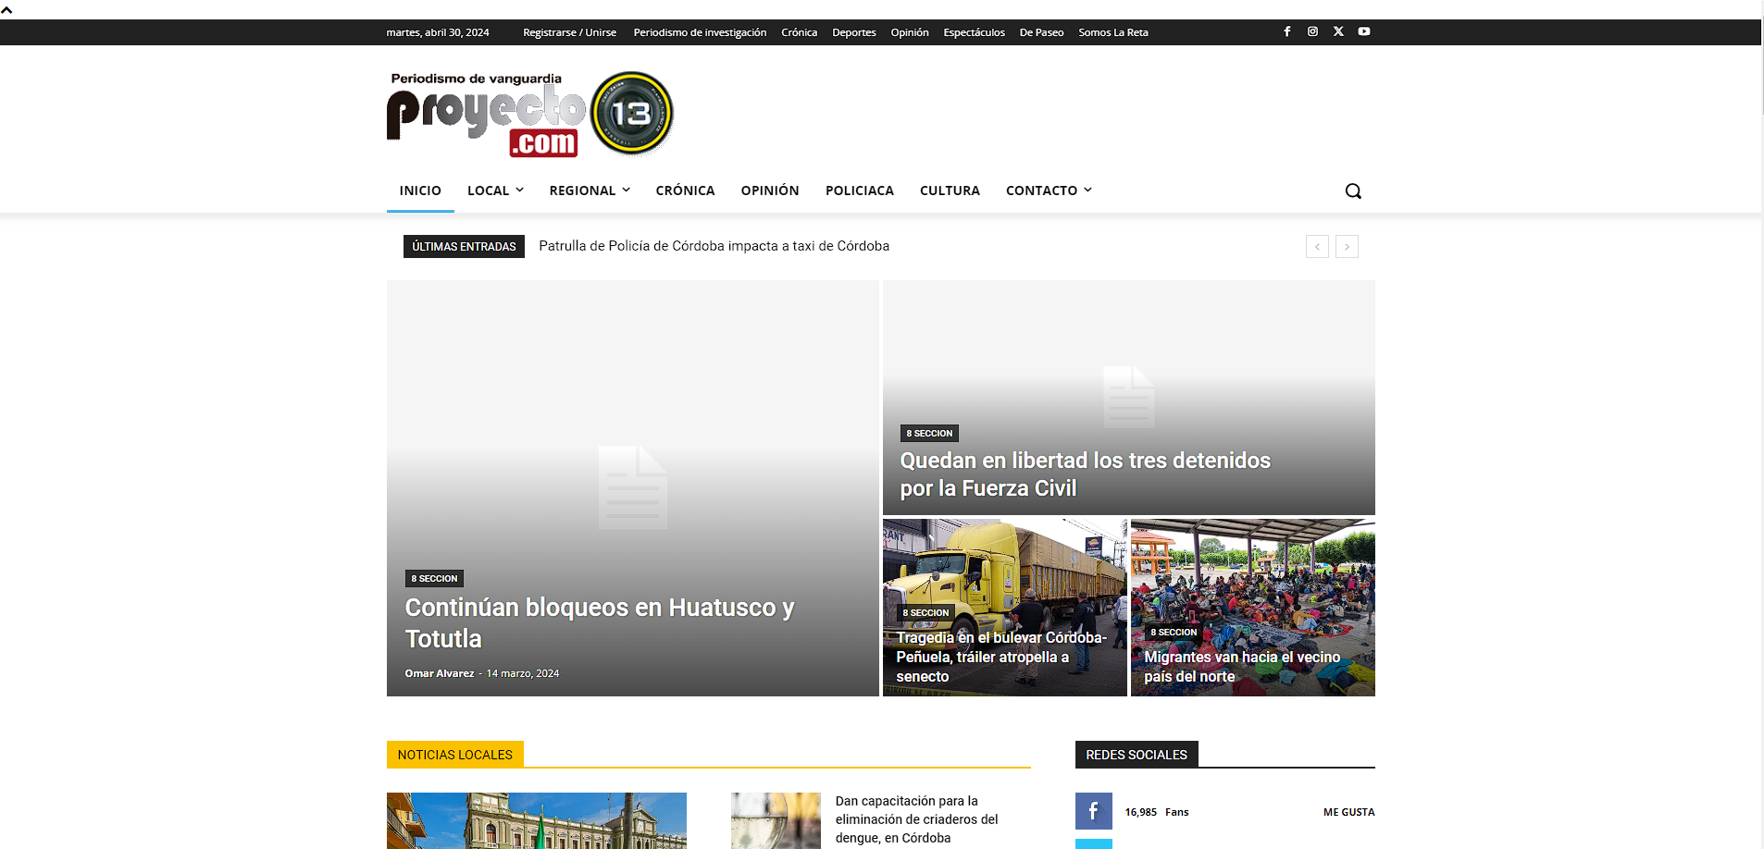Viewport: 1764px width, 849px height.
Task: Open the YouTube icon in top bar
Action: click(1363, 31)
